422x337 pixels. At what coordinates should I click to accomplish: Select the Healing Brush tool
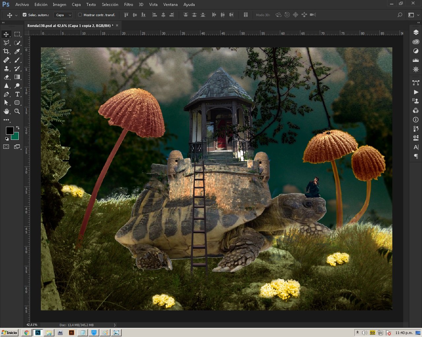(6, 60)
